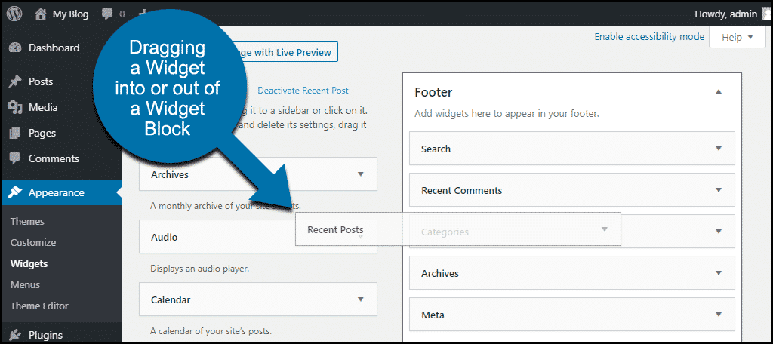773x344 pixels.
Task: Click 'A calendar of your site's posts.' text
Action: point(211,331)
